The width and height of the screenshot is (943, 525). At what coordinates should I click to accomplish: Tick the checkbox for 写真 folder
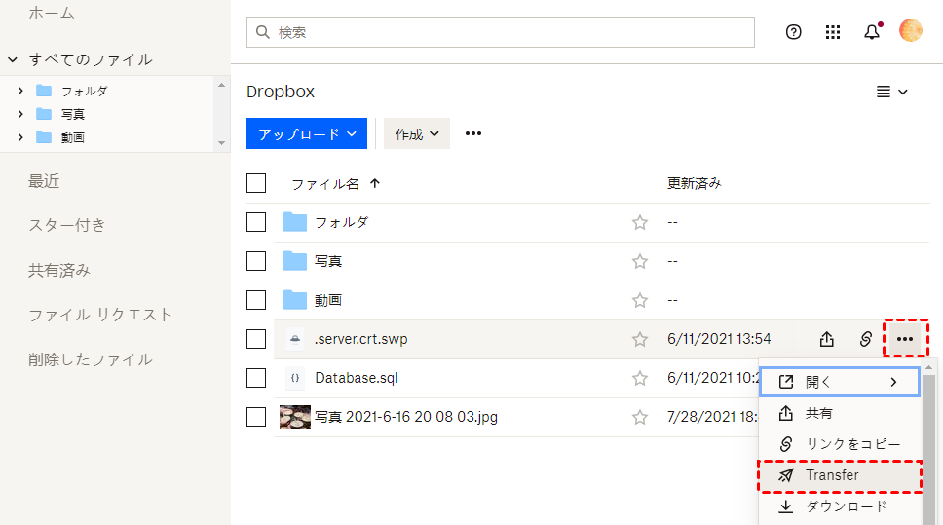(x=256, y=261)
